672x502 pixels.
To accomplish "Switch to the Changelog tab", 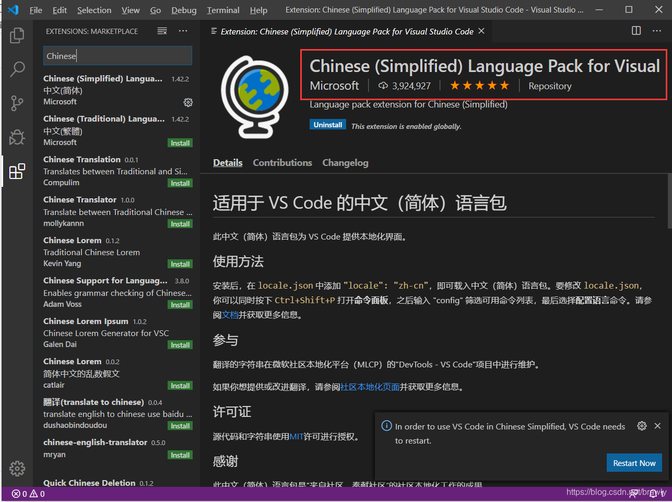I will [x=345, y=163].
